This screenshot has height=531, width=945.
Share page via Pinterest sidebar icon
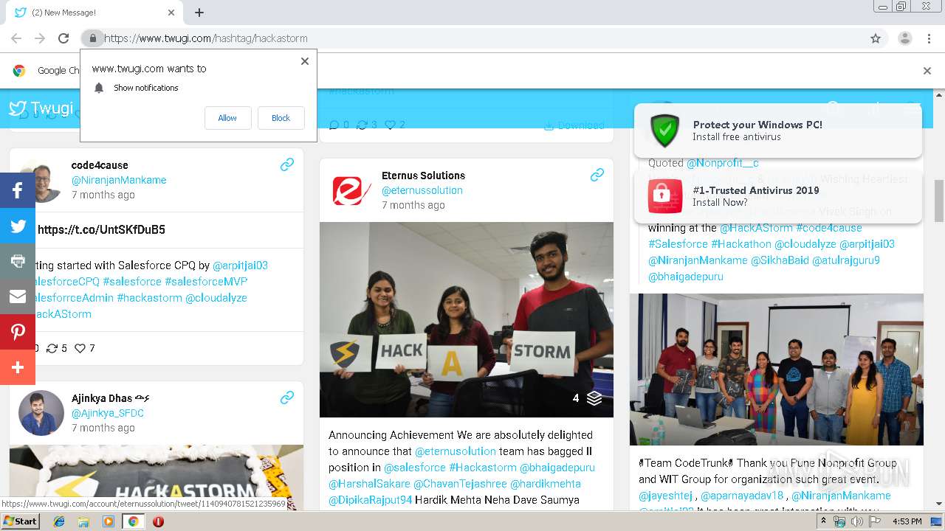(x=18, y=332)
